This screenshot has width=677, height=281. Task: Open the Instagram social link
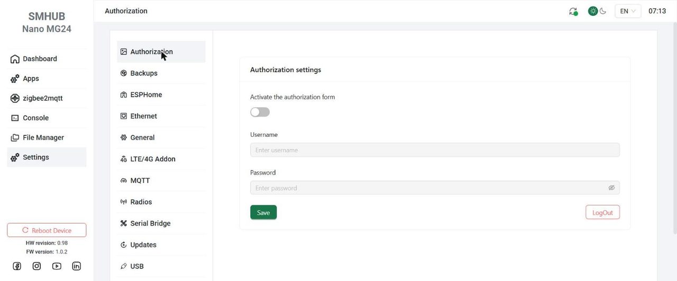36,266
